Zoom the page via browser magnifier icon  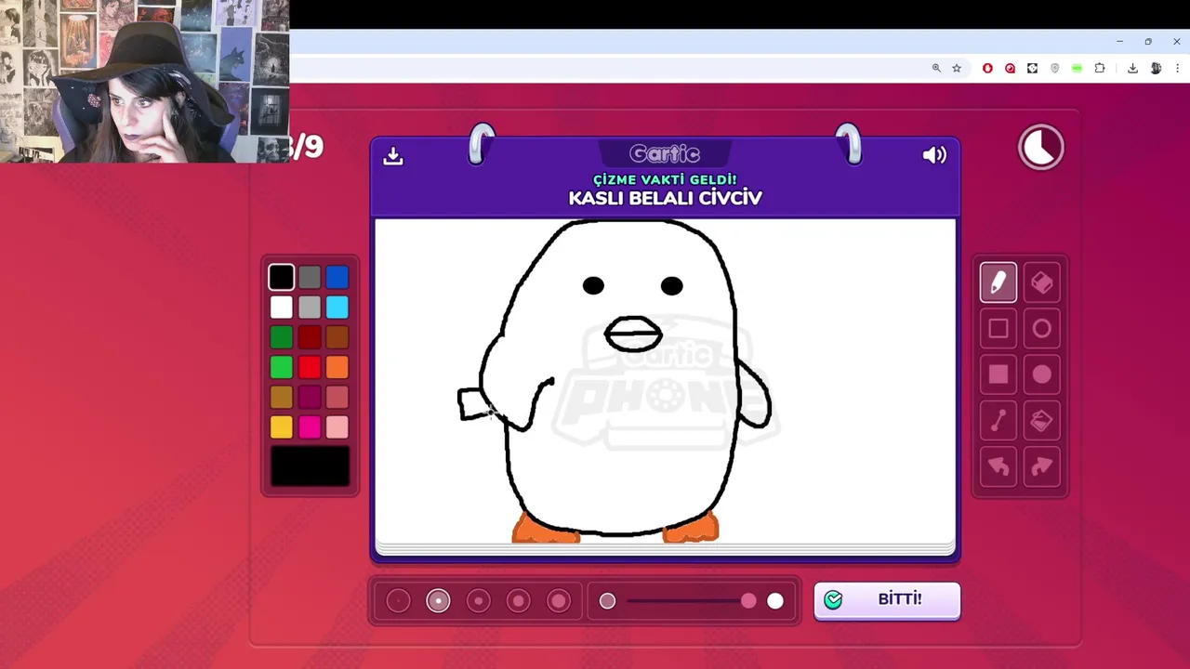pos(936,68)
